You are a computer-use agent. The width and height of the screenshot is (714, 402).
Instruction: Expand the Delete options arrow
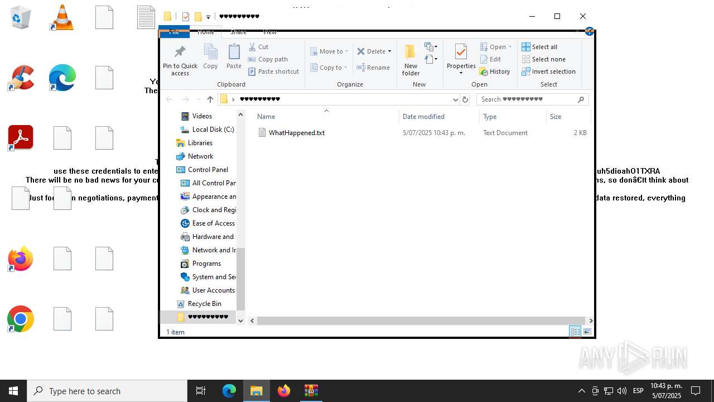click(389, 51)
